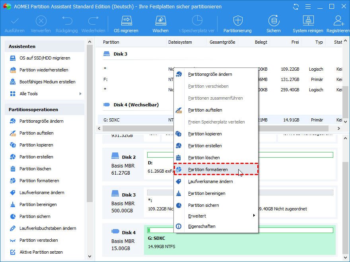
Task: Sort by the Typ column header
Action: (319, 42)
